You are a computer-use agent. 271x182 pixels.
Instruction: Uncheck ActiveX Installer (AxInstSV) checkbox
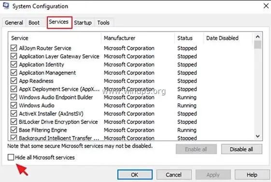(14, 114)
